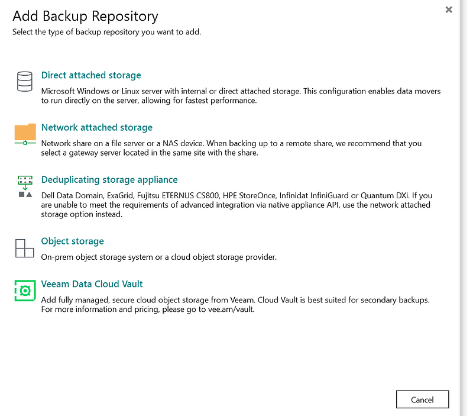473x416 pixels.
Task: Click the green Veeam Data Cloud Vault icon
Action: tap(25, 291)
